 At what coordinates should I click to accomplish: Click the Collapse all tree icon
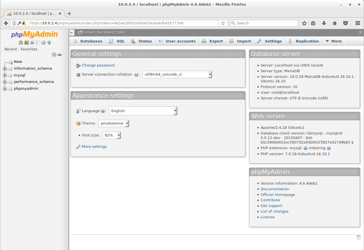(x=54, y=55)
